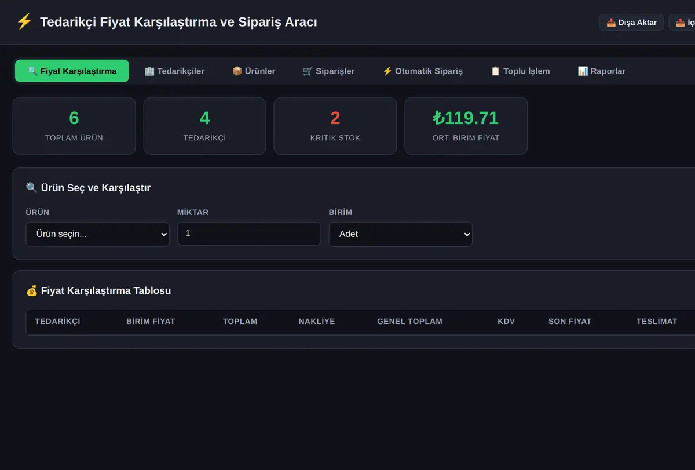
Task: Click the Teslimat column header
Action: click(x=657, y=321)
